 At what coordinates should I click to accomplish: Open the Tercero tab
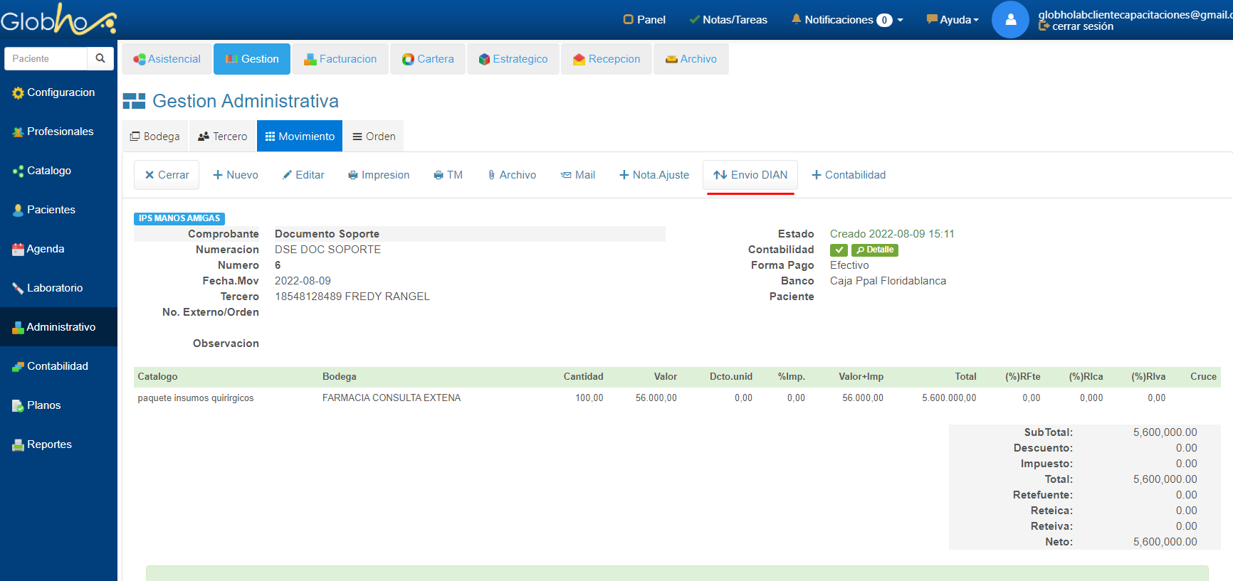(223, 137)
